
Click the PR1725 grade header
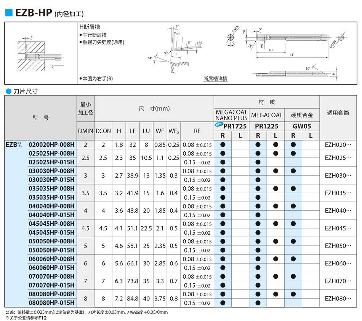tap(235, 126)
